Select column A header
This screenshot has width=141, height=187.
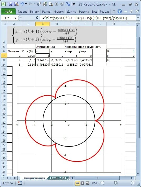click(x=14, y=24)
